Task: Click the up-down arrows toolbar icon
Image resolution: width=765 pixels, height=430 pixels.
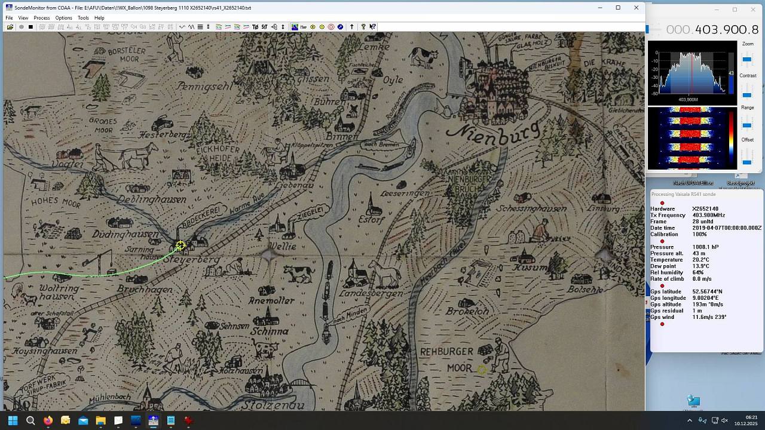Action: (x=283, y=27)
